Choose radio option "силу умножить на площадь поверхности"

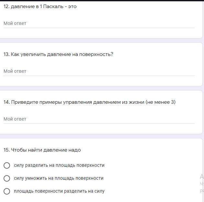click(7, 178)
